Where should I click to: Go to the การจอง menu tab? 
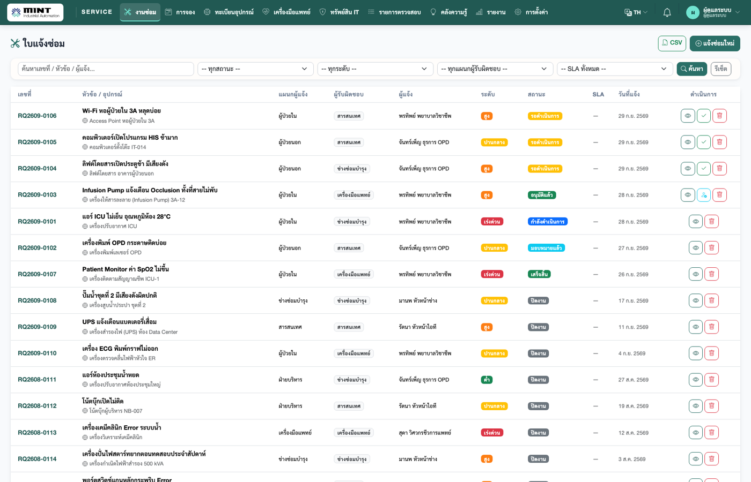pos(180,12)
